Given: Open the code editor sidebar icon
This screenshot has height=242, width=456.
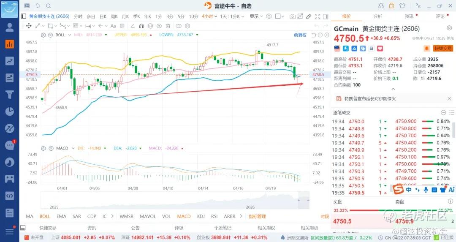Looking at the screenshot, I should pyautogui.click(x=10, y=196).
